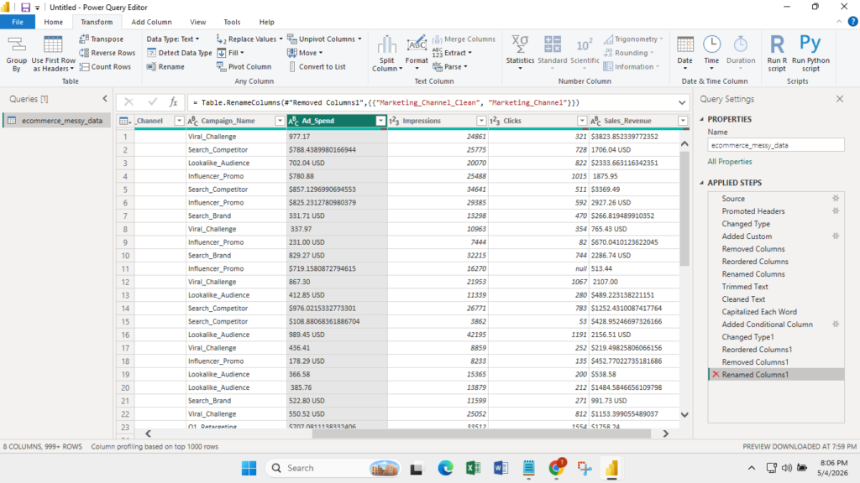Click Pivot Column command
Image resolution: width=860 pixels, height=483 pixels.
click(244, 66)
